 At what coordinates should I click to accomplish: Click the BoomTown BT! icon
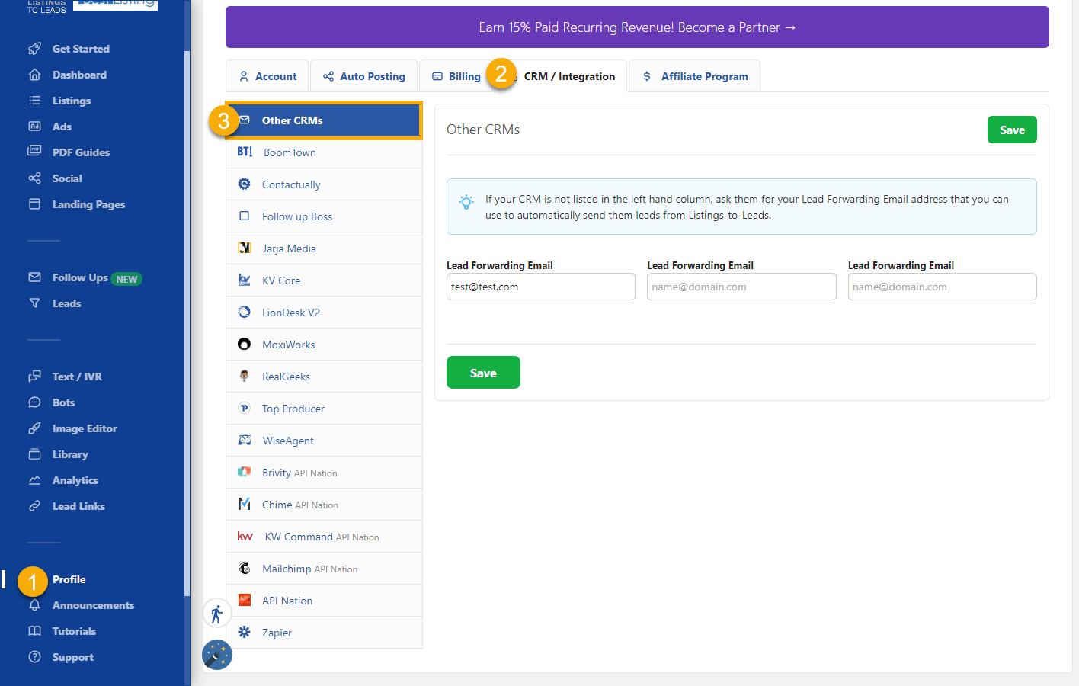coord(244,152)
